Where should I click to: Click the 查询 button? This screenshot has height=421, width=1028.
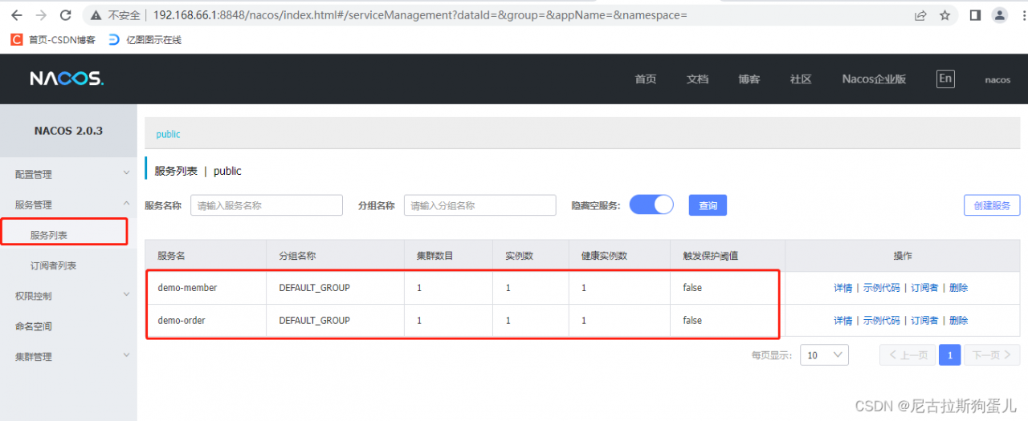point(708,205)
